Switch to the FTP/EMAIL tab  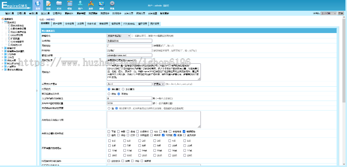point(129,23)
